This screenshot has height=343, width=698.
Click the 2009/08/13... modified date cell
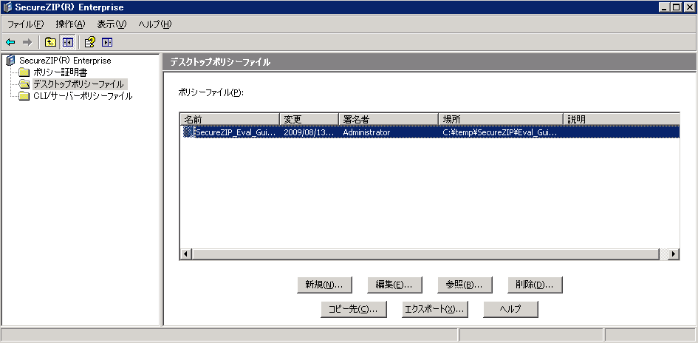click(x=309, y=132)
